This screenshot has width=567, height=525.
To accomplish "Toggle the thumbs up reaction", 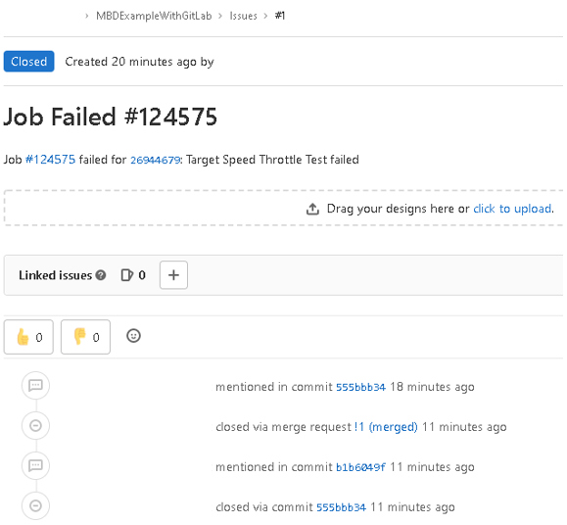I will point(28,337).
